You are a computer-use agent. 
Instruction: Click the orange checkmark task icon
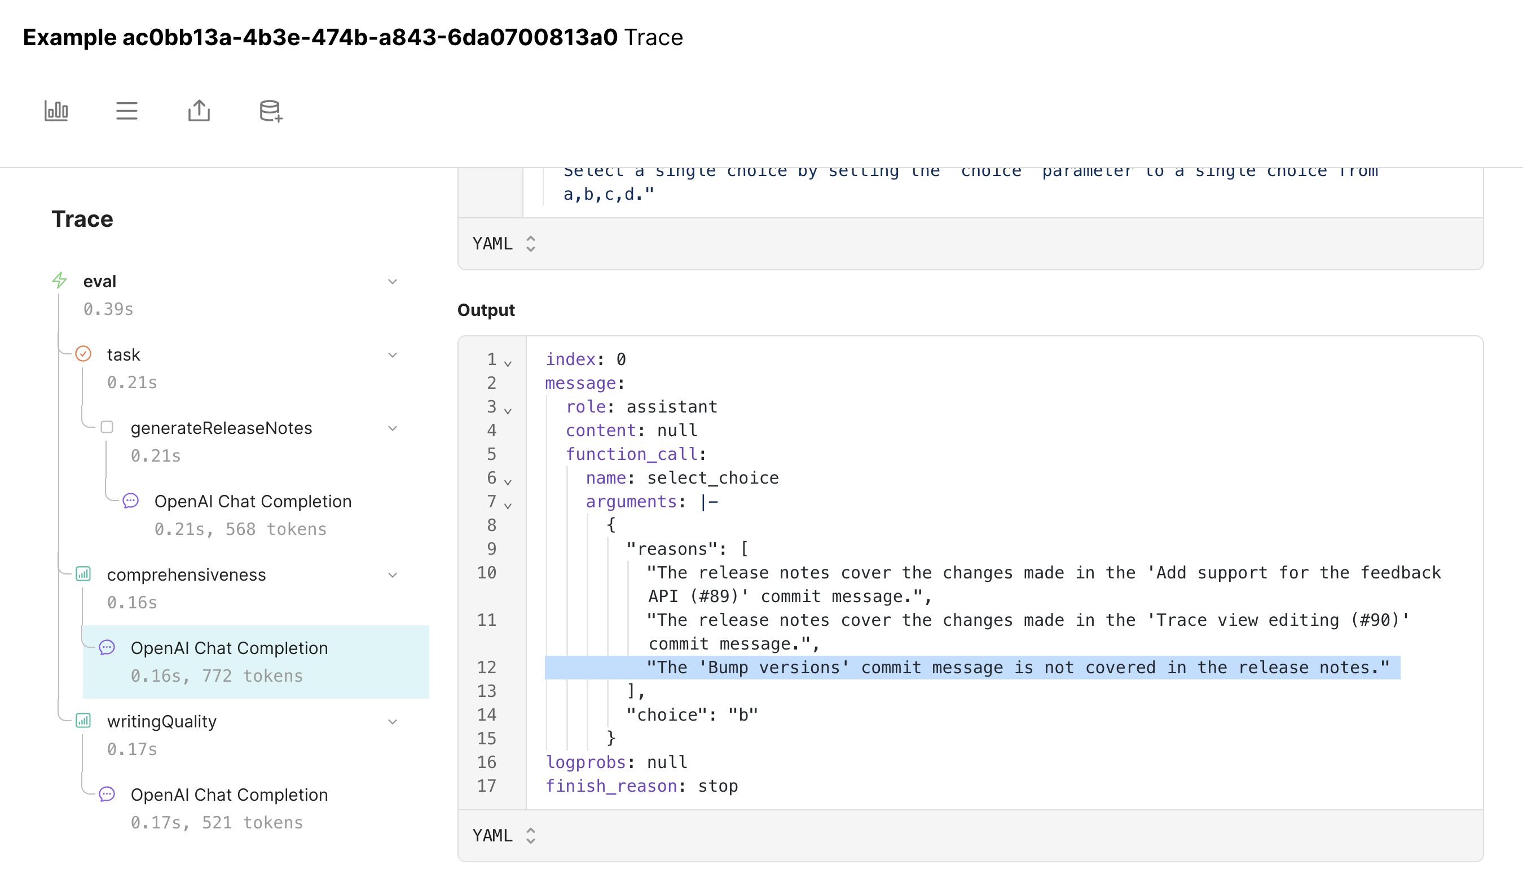pyautogui.click(x=83, y=354)
